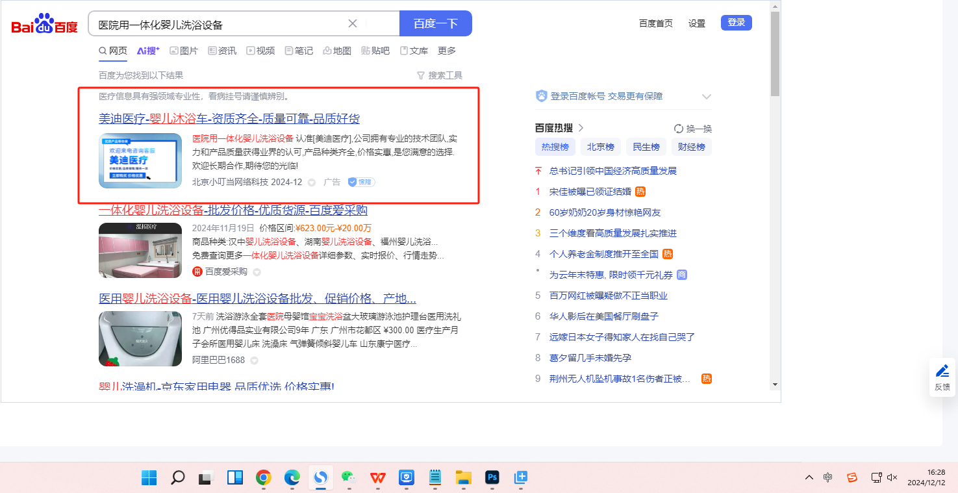Switch to 图片 images tab

point(184,51)
